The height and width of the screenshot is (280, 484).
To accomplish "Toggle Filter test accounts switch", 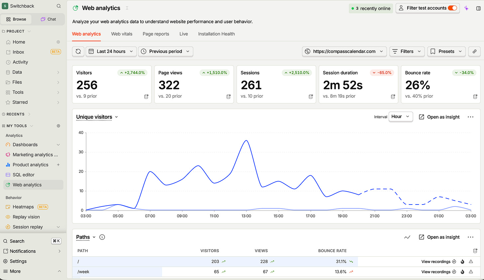I will 452,8.
